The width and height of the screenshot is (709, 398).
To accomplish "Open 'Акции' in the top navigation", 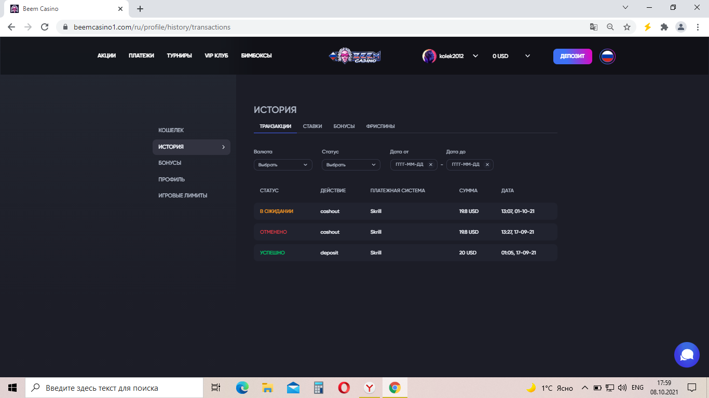I will click(x=106, y=56).
